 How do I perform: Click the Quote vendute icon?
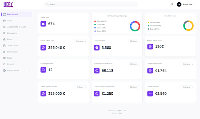pos(97,48)
